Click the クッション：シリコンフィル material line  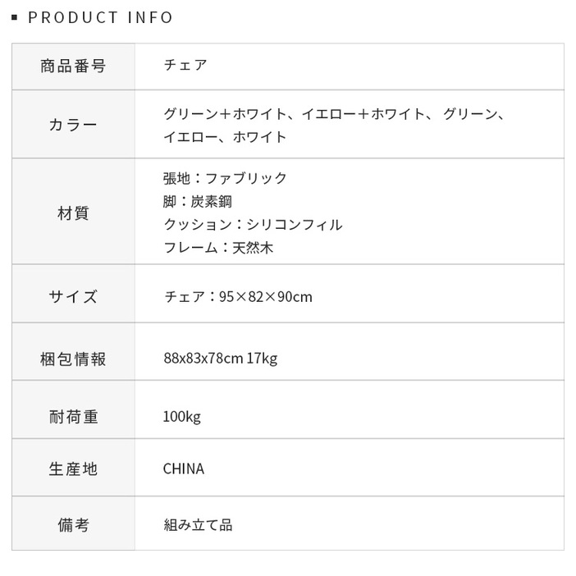(x=253, y=224)
